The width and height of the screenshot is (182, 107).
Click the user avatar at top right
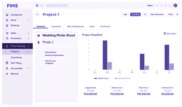(175, 6)
